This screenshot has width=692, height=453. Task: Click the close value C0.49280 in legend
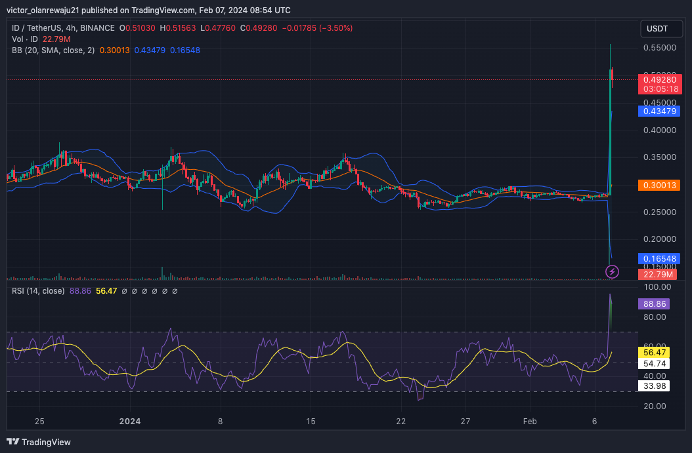259,28
